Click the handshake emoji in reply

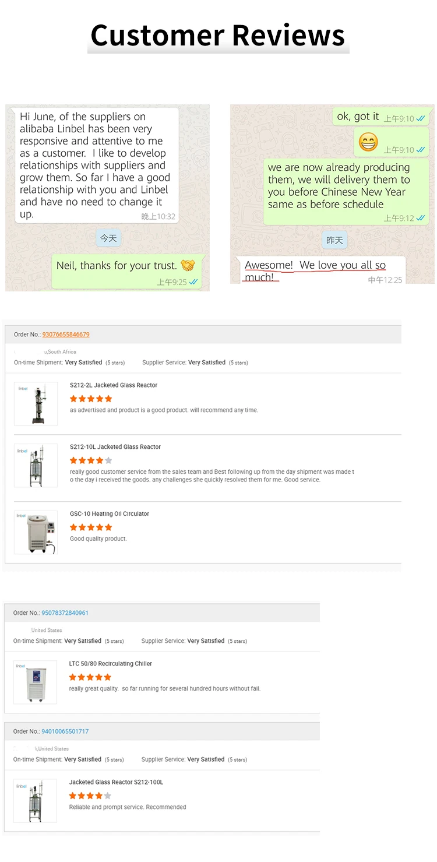pos(188,266)
